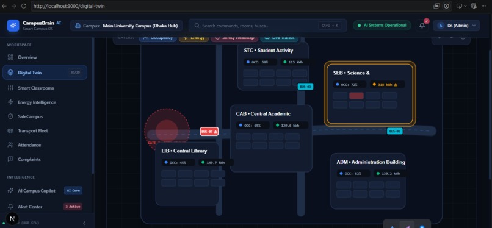Click the AI Systems Operational status pill
The height and width of the screenshot is (228, 492).
[x=382, y=26]
